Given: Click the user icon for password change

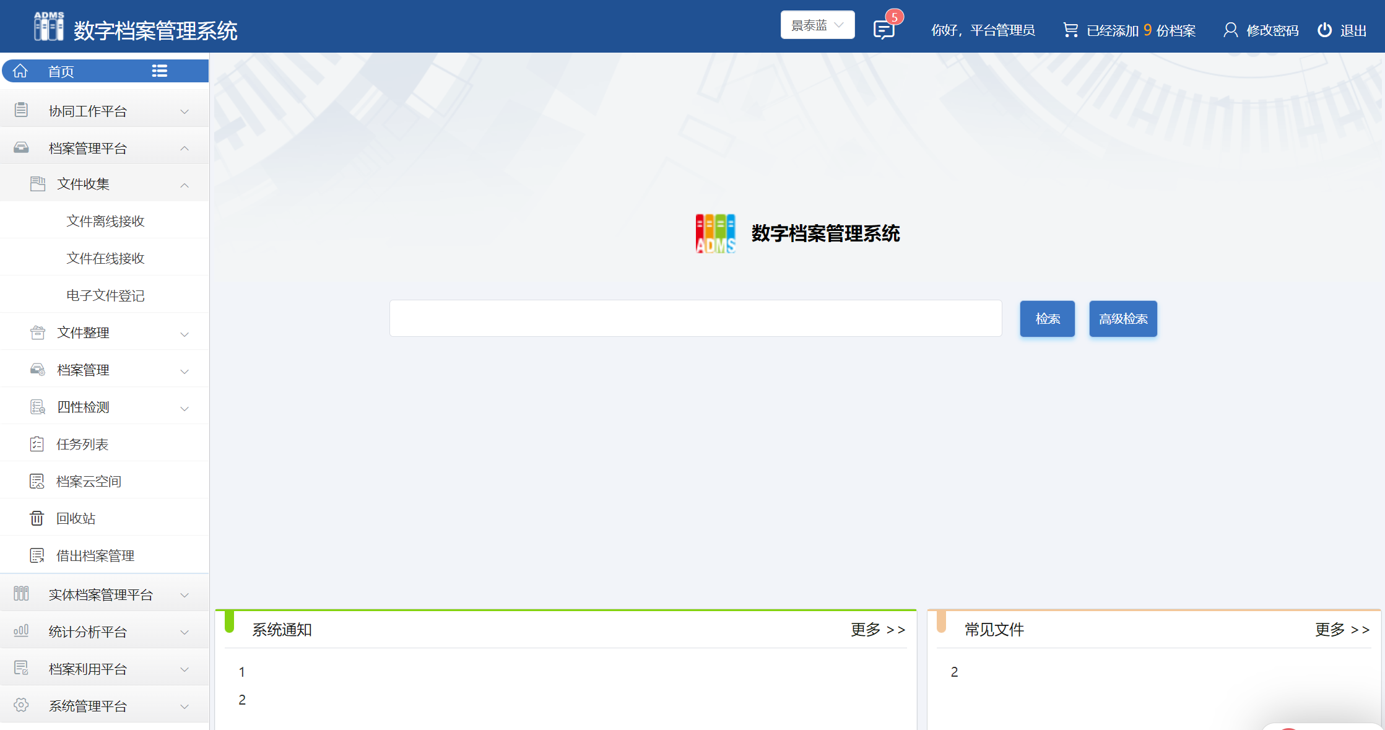Looking at the screenshot, I should (x=1230, y=30).
